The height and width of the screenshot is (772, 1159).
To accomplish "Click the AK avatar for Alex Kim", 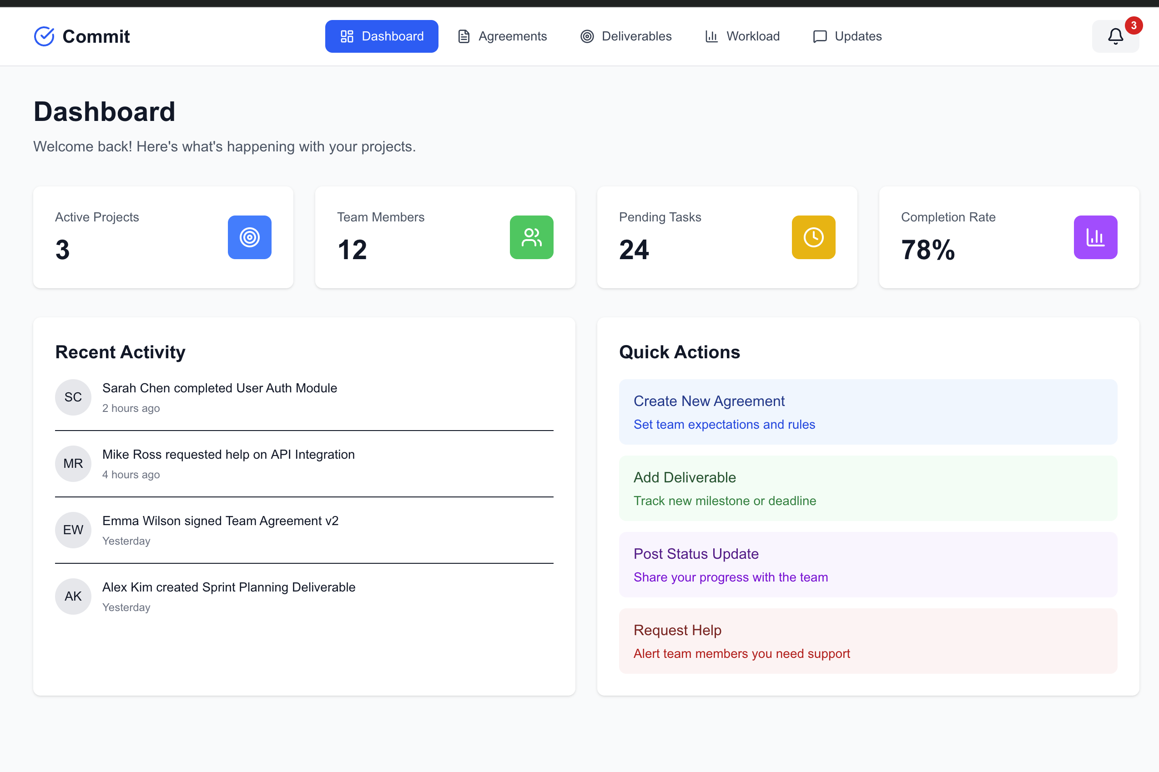I will (73, 597).
